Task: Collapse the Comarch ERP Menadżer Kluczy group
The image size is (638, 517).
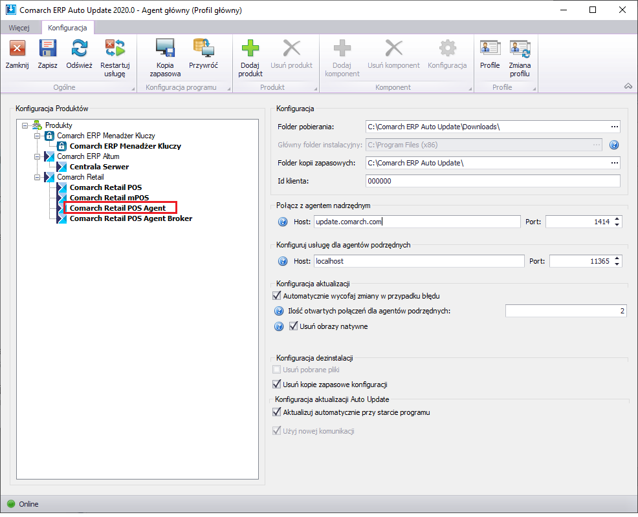Action: click(37, 136)
